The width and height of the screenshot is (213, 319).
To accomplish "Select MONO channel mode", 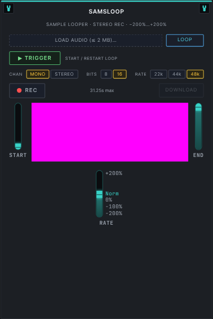I will pos(38,74).
